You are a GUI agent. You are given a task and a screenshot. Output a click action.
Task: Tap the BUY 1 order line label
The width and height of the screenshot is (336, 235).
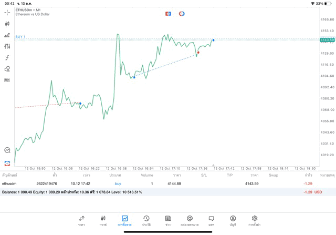[20, 37]
